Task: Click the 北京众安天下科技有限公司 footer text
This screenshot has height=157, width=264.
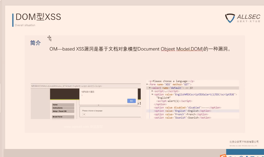Action: pos(244,142)
